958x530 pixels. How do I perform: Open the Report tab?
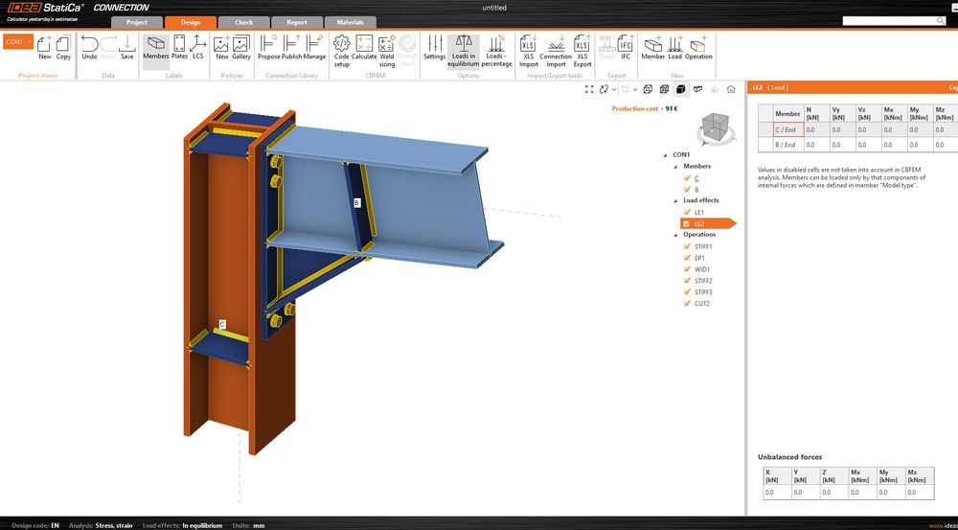(x=297, y=22)
